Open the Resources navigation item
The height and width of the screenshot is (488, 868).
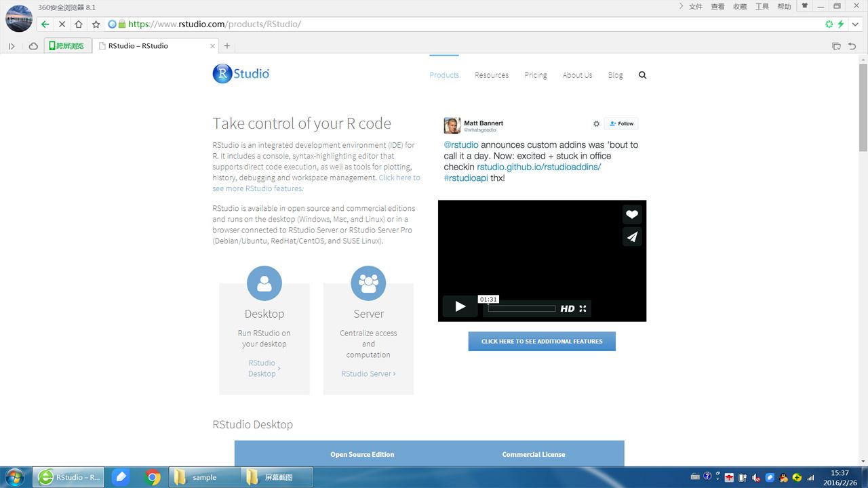click(x=492, y=75)
